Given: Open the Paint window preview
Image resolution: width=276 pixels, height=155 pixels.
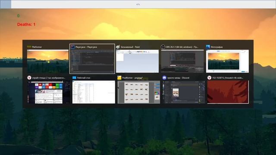Looking at the screenshot, I should tap(137, 61).
